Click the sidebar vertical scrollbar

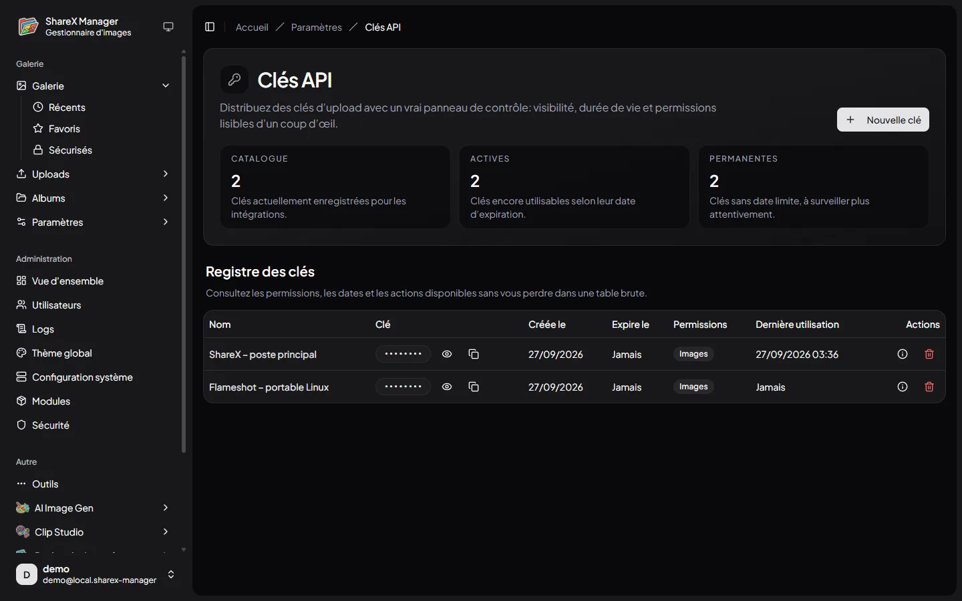pyautogui.click(x=184, y=254)
